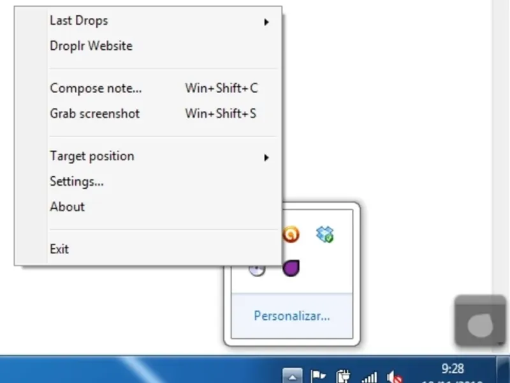Click the power plug battery icon
This screenshot has height=383, width=510.
pos(344,376)
